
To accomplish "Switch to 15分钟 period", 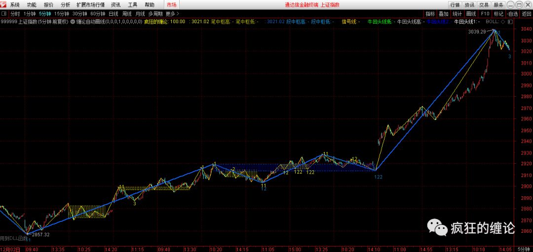I will [x=62, y=14].
